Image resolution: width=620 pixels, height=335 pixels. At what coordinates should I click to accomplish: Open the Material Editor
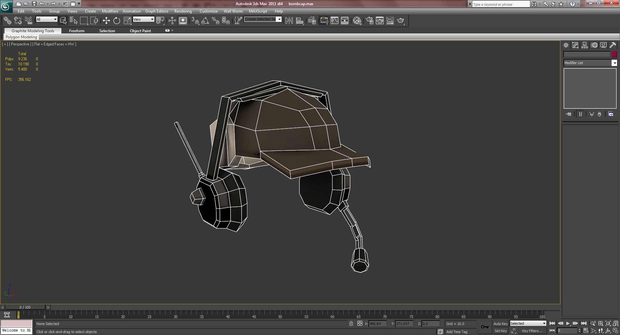click(x=357, y=21)
